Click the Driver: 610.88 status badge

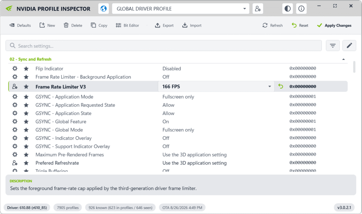pyautogui.click(x=27, y=208)
